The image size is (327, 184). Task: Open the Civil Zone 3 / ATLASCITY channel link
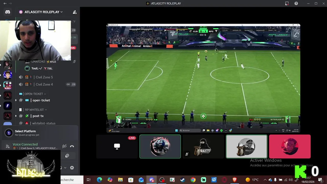coord(35,148)
